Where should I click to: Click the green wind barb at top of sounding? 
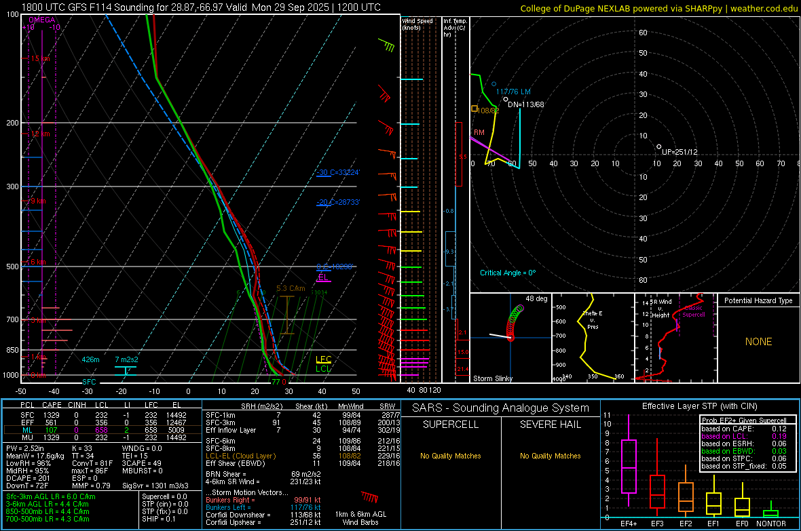coord(387,45)
